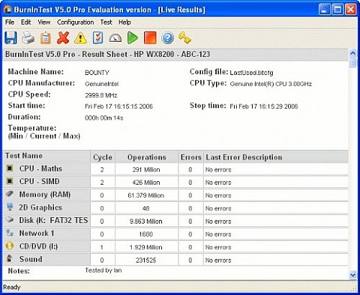This screenshot has height=295, width=360.
Task: Minimize the BurnInTest window
Action: pos(325,9)
